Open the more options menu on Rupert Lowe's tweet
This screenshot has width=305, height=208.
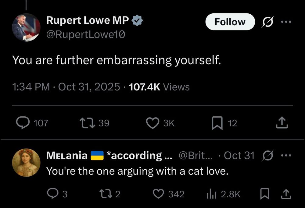pos(286,21)
